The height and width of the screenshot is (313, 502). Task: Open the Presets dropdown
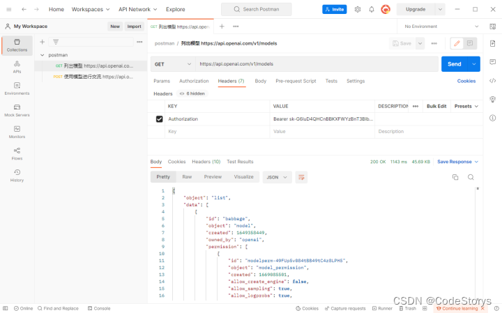(x=466, y=106)
